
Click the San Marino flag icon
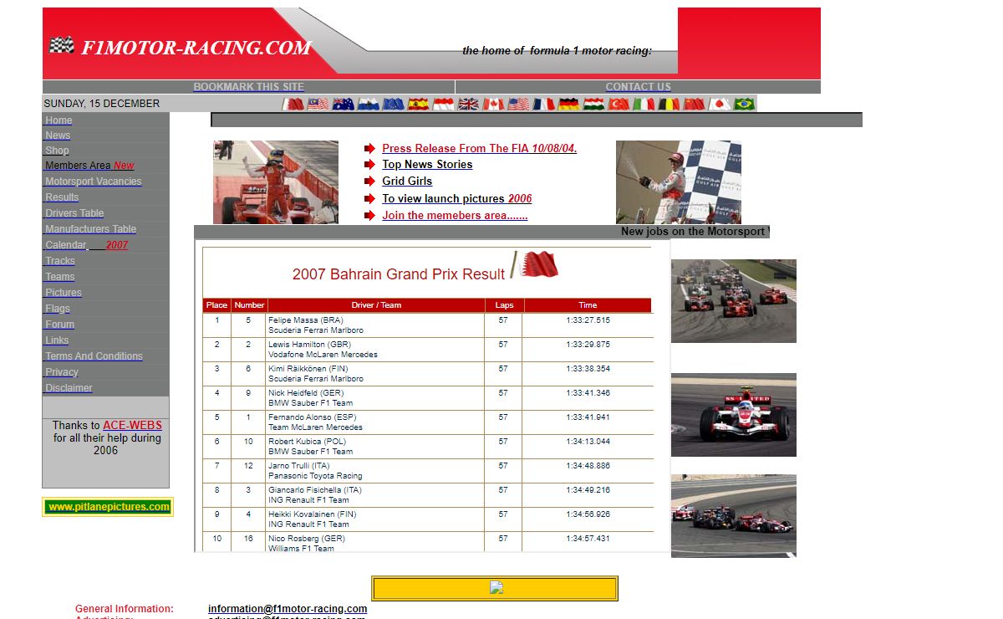click(368, 105)
